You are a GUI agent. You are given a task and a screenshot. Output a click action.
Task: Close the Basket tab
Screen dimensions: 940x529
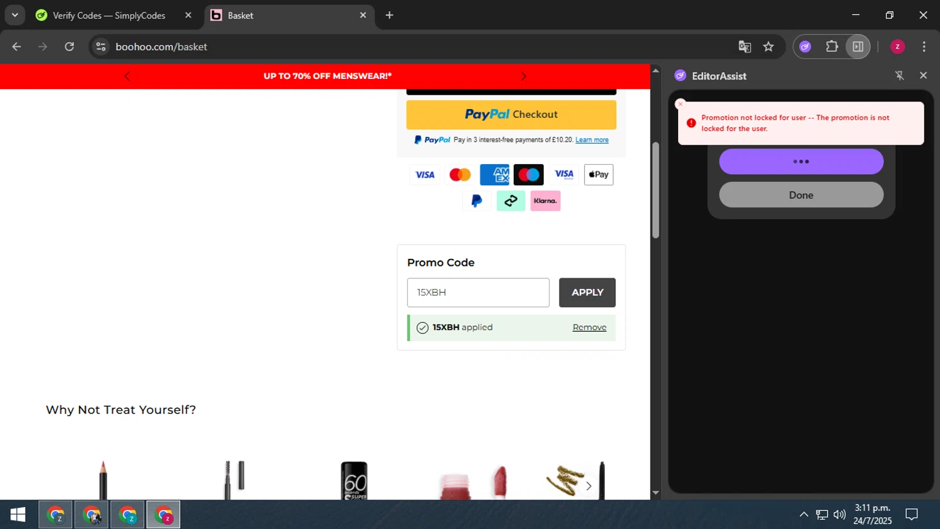(x=363, y=15)
